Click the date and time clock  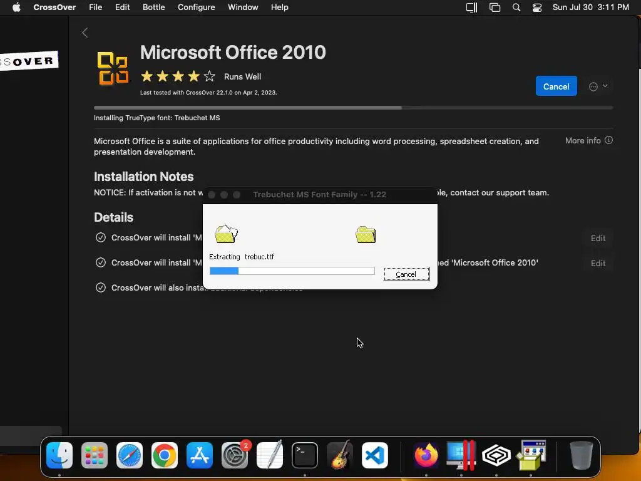pyautogui.click(x=591, y=8)
